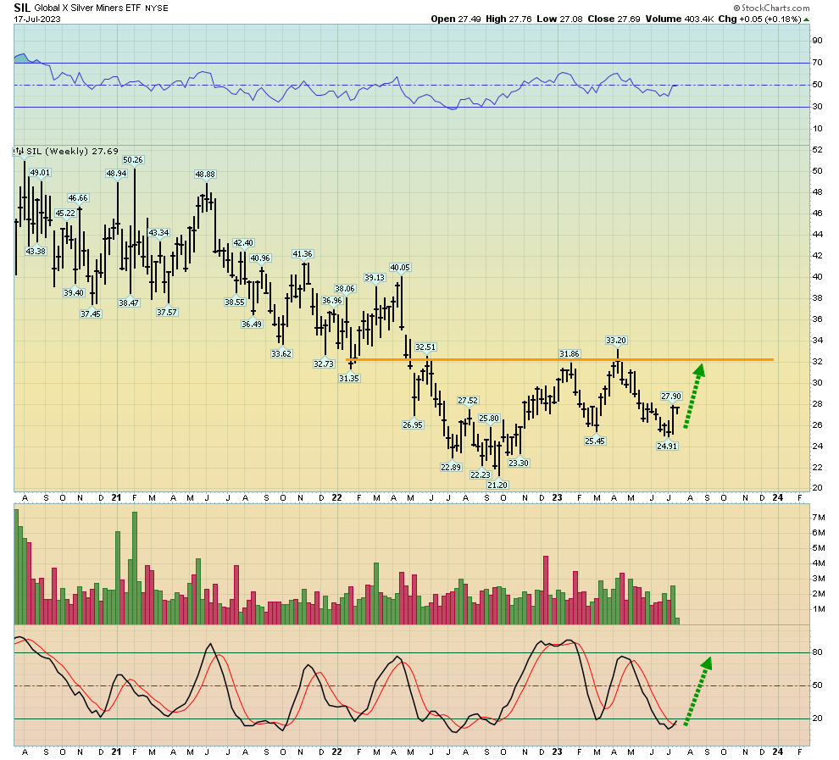Click the 32.73 price low label
839x760 pixels.
point(323,363)
